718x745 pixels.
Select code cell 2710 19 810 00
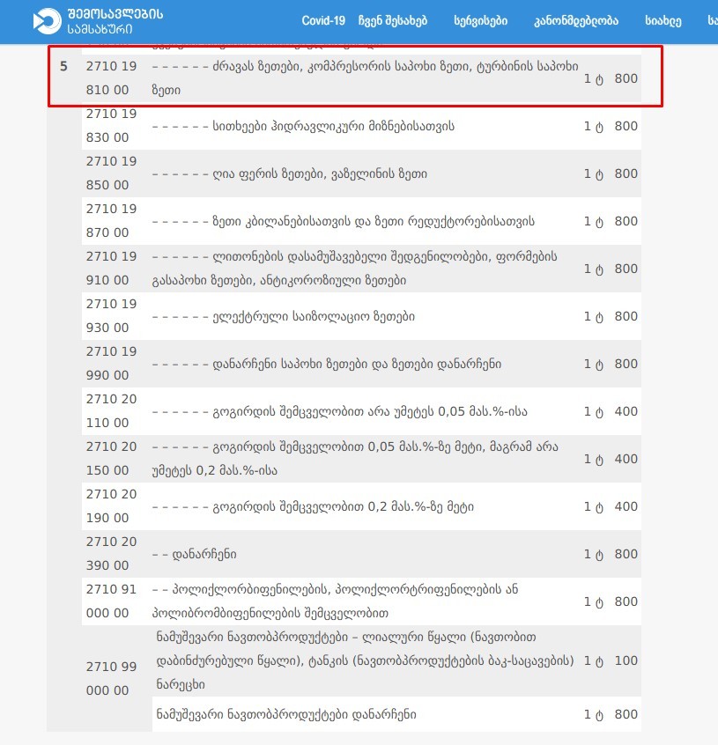111,77
